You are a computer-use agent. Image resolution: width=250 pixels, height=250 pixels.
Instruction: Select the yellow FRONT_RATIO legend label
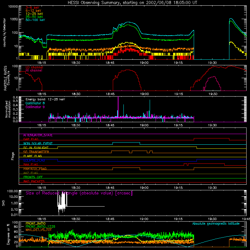pos(36,223)
